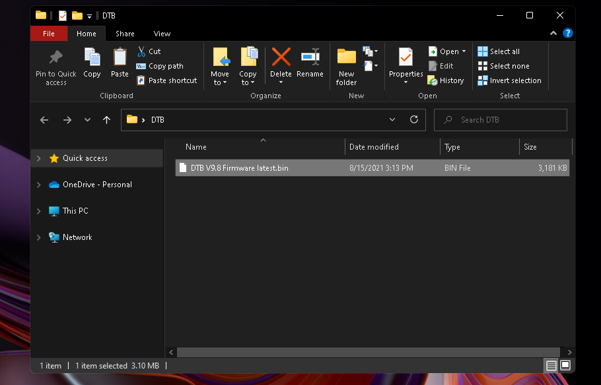
Task: Switch to the View ribbon tab
Action: (x=162, y=34)
